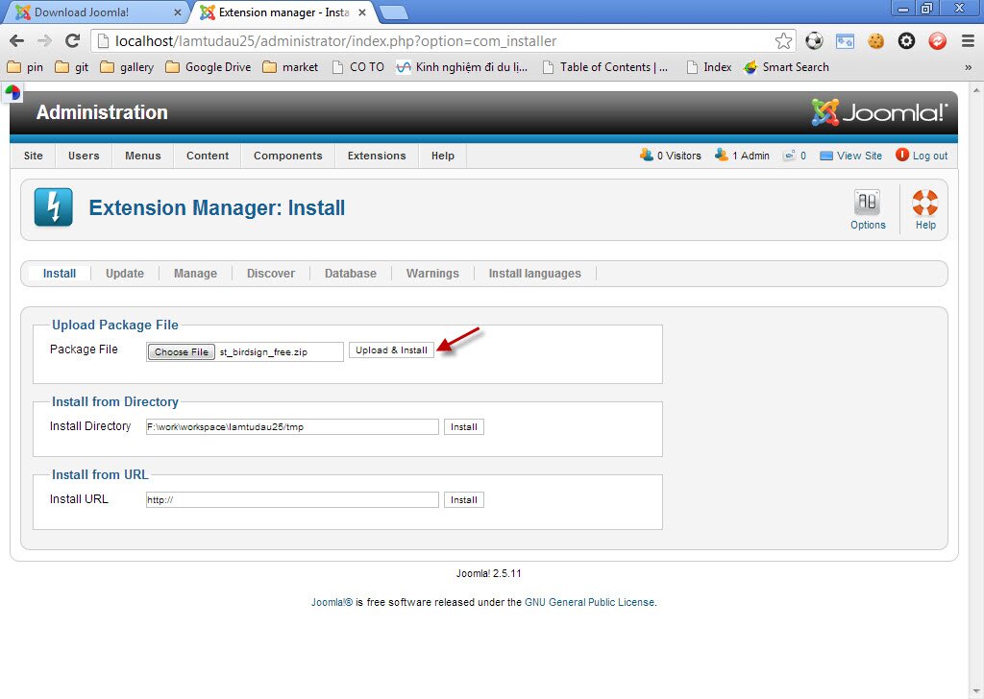Switch to the Update tab
This screenshot has height=699, width=984.
(124, 273)
